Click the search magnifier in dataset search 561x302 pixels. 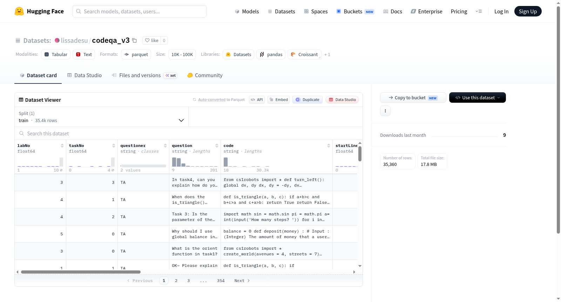point(22,133)
